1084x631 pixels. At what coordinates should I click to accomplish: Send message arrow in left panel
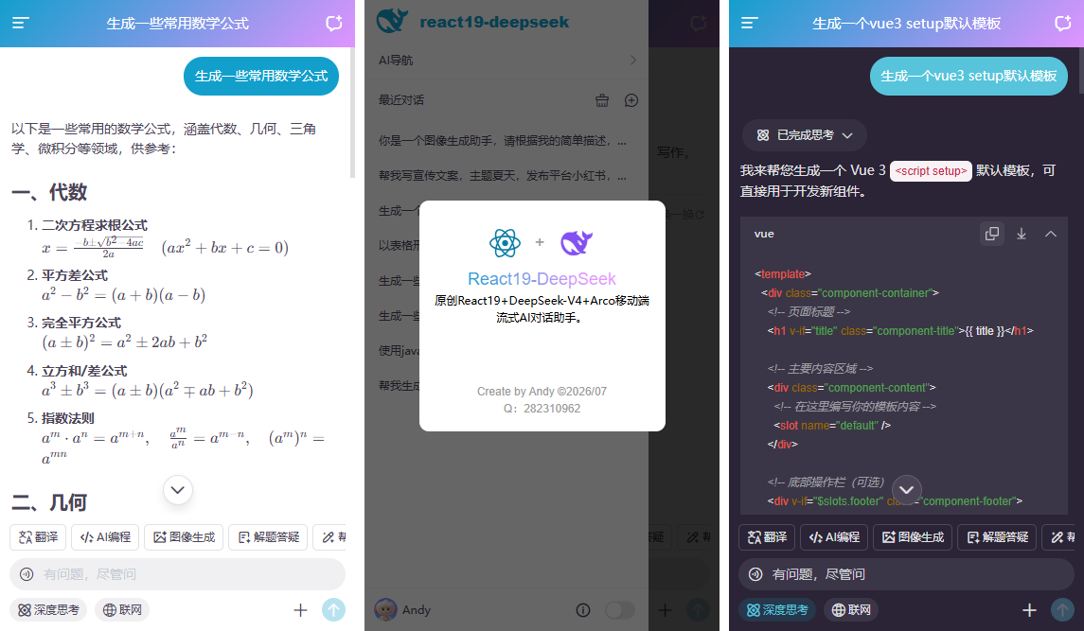pyautogui.click(x=333, y=609)
